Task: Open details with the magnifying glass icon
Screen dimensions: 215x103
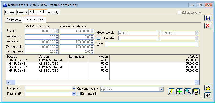Action: pos(188,91)
